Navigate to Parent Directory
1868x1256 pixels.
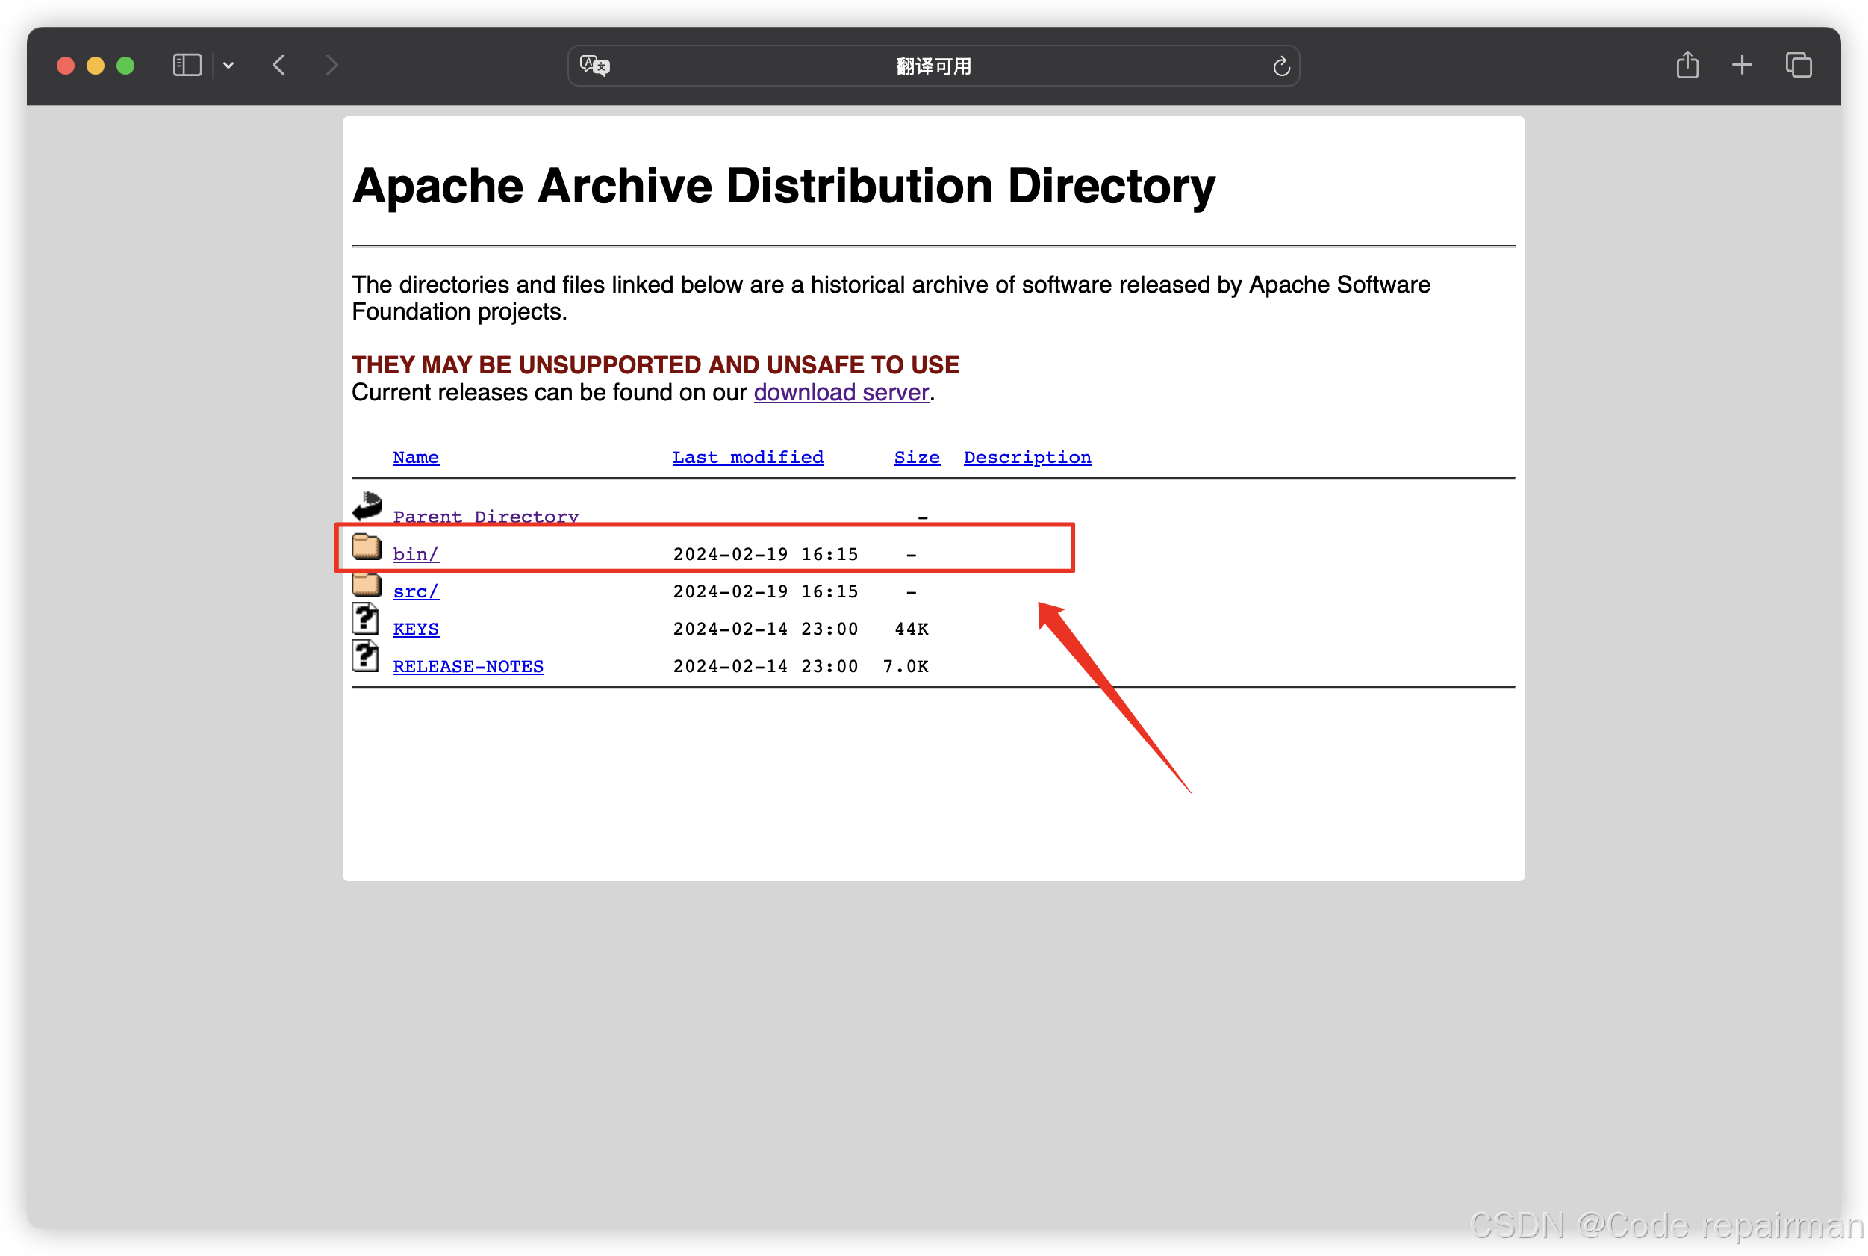pos(485,517)
